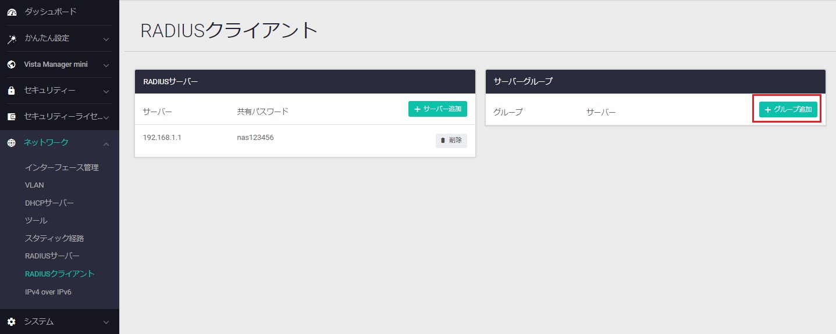
Task: Open the VLAN menu item
Action: tap(34, 185)
